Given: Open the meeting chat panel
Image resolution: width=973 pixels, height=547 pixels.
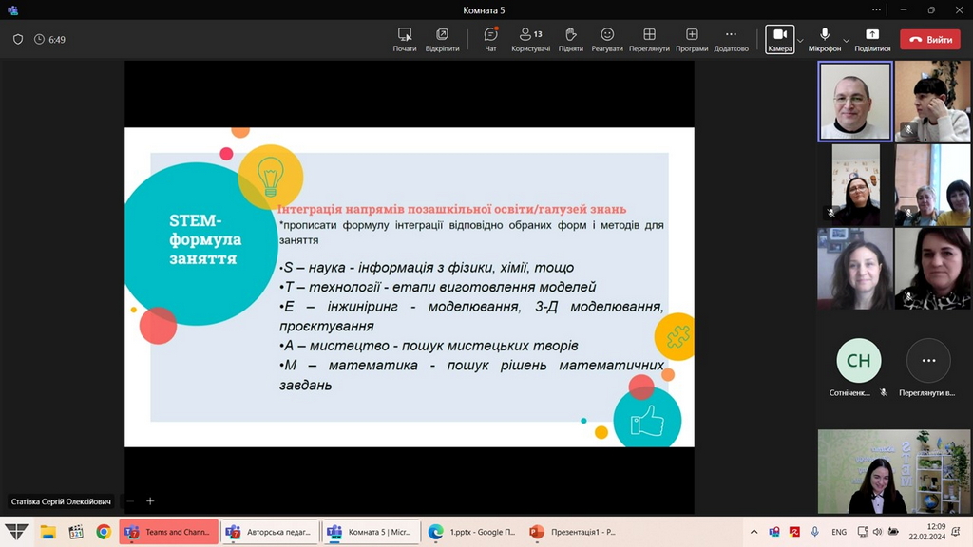Looking at the screenshot, I should point(490,39).
